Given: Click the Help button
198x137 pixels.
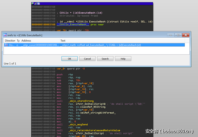Looking at the screenshot, I should pyautogui.click(x=123, y=59).
